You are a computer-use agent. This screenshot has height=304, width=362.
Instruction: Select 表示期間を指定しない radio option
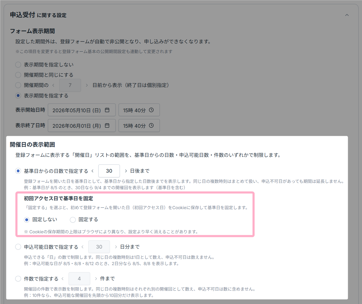tap(18, 65)
